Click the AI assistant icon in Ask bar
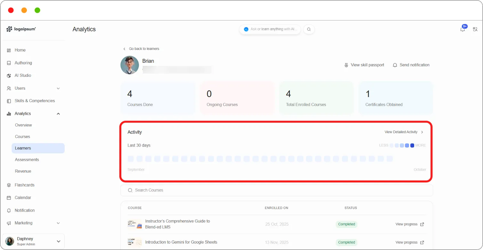 point(246,29)
